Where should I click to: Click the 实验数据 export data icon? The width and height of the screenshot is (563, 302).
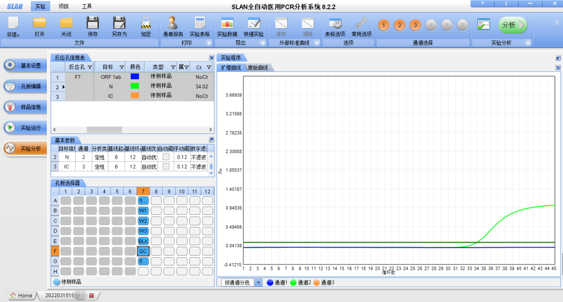227,23
